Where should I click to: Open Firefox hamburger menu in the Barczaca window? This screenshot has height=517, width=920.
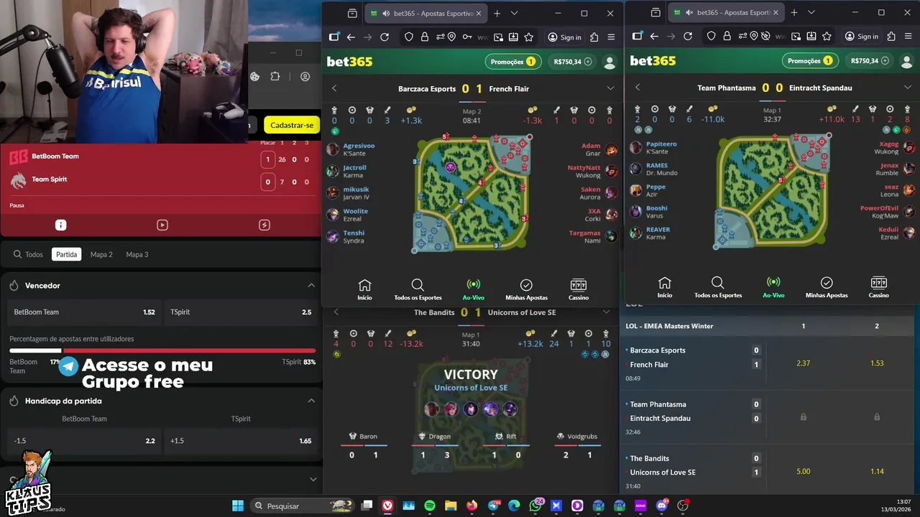[x=611, y=37]
